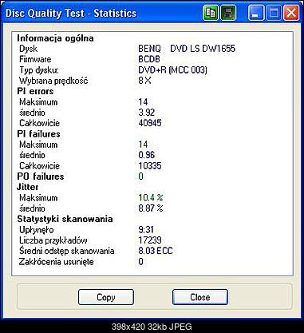
Task: Click the 'PI errors' heading
Action: (x=35, y=91)
